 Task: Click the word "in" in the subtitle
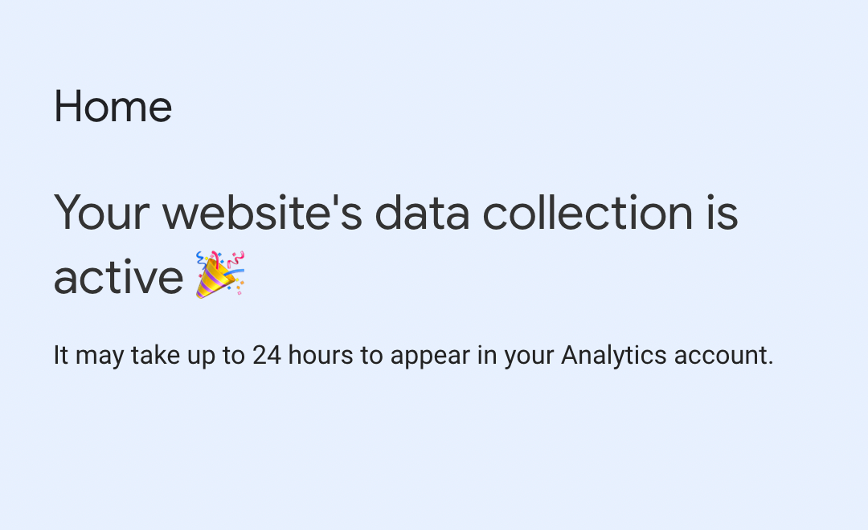click(x=487, y=355)
